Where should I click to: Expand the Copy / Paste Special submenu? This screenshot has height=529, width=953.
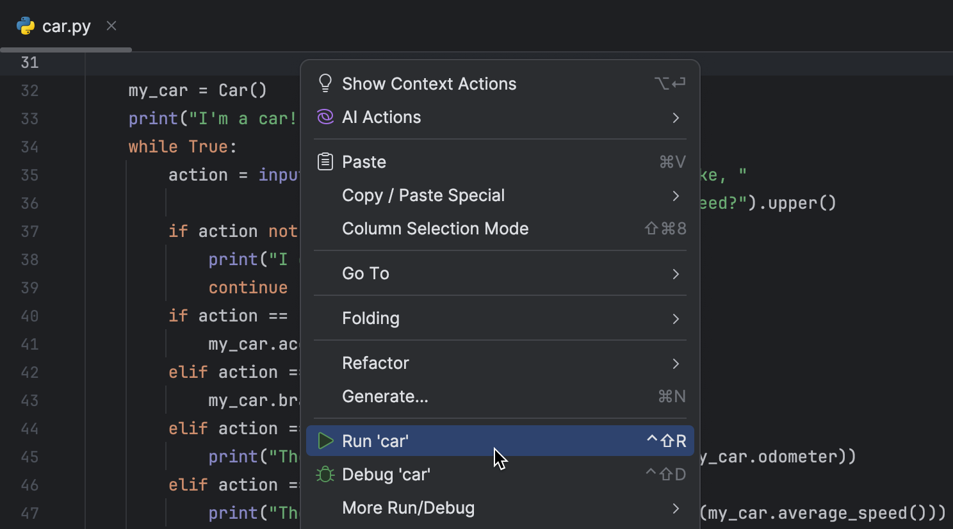(x=676, y=195)
